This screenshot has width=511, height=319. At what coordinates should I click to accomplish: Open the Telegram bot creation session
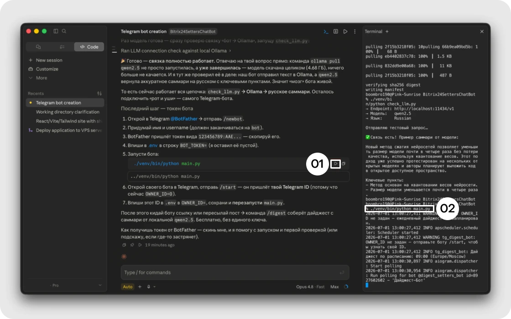[65, 103]
